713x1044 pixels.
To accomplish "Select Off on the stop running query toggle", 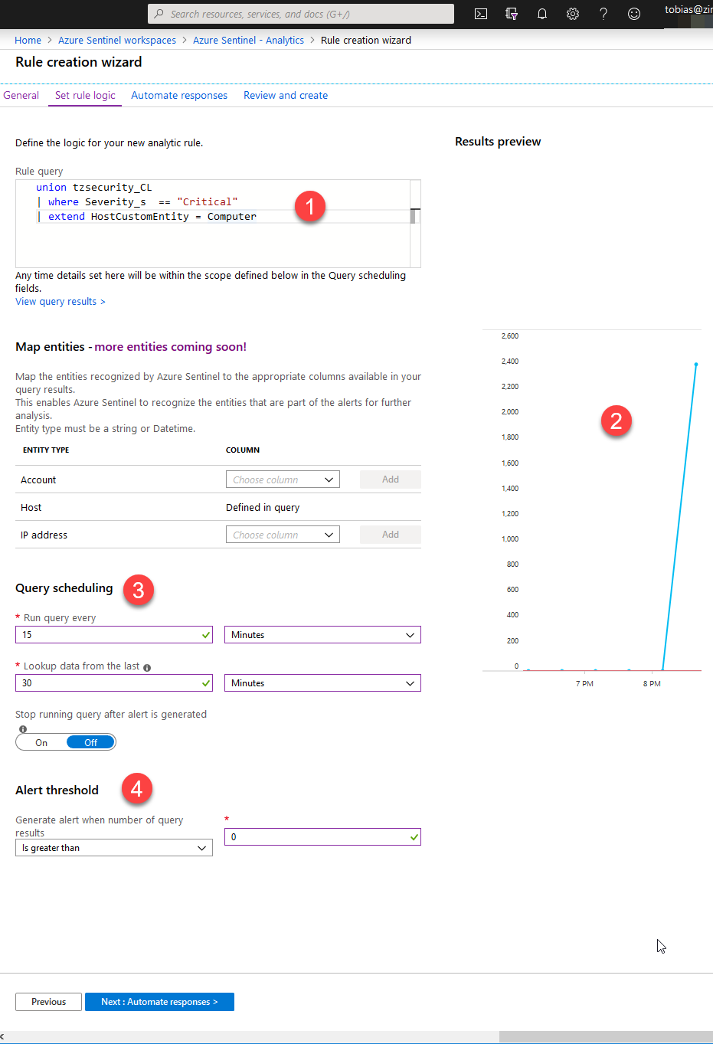I will tap(90, 742).
